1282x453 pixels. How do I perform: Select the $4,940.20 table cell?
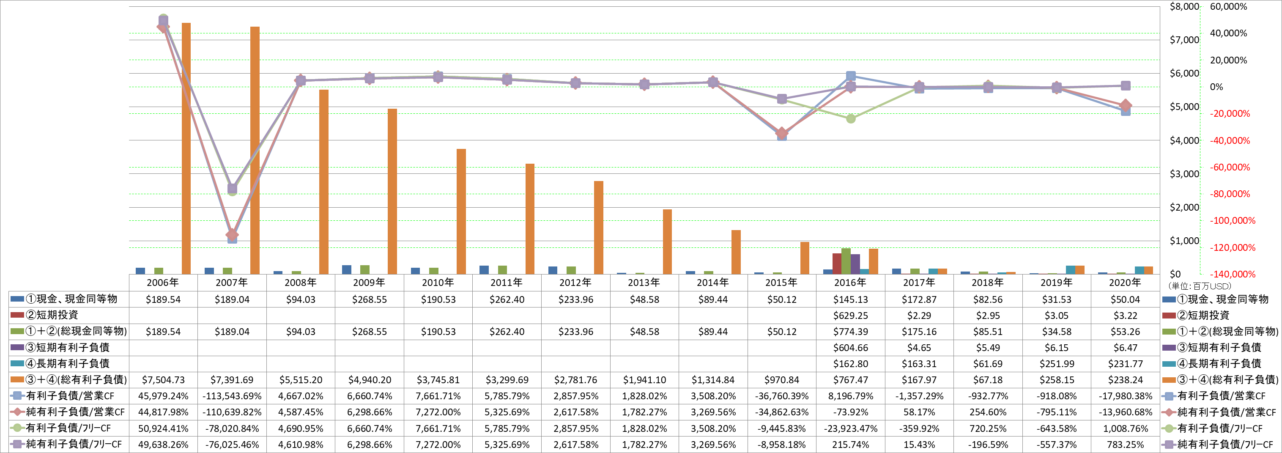369,380
